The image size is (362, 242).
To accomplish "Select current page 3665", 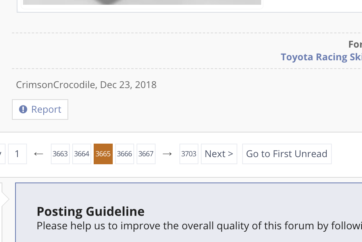I will pyautogui.click(x=103, y=154).
